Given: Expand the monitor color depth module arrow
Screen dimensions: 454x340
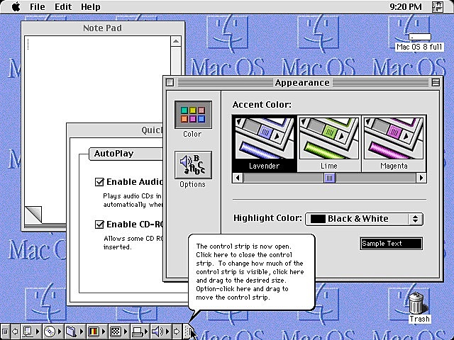Looking at the screenshot, I should 104,331.
